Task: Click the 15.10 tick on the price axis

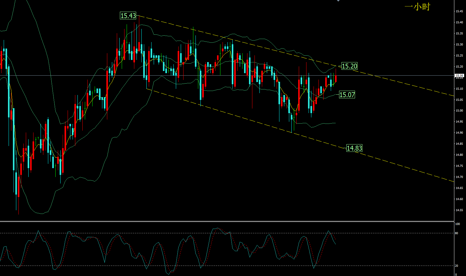Action: [x=459, y=89]
